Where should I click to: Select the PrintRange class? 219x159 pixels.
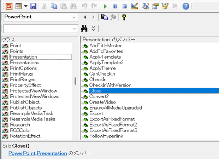click(x=22, y=74)
